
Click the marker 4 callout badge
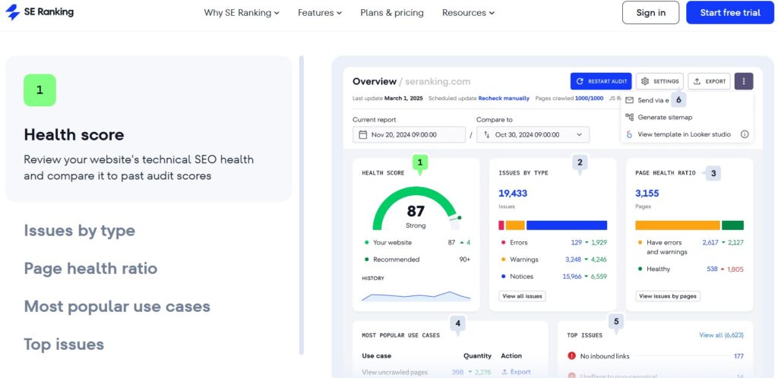pos(457,323)
